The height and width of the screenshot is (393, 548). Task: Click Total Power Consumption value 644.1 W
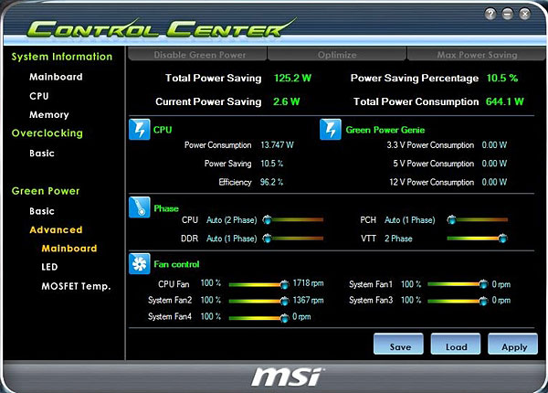505,101
